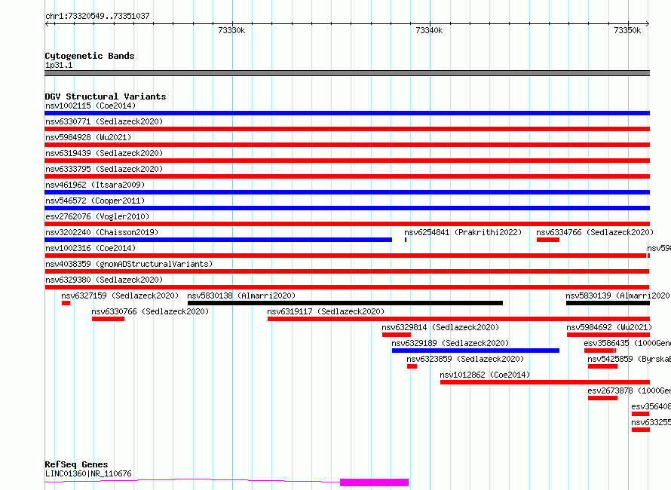Viewport: 671px width, 490px height.
Task: Click the 73330k ruler tick label
Action: (x=231, y=30)
